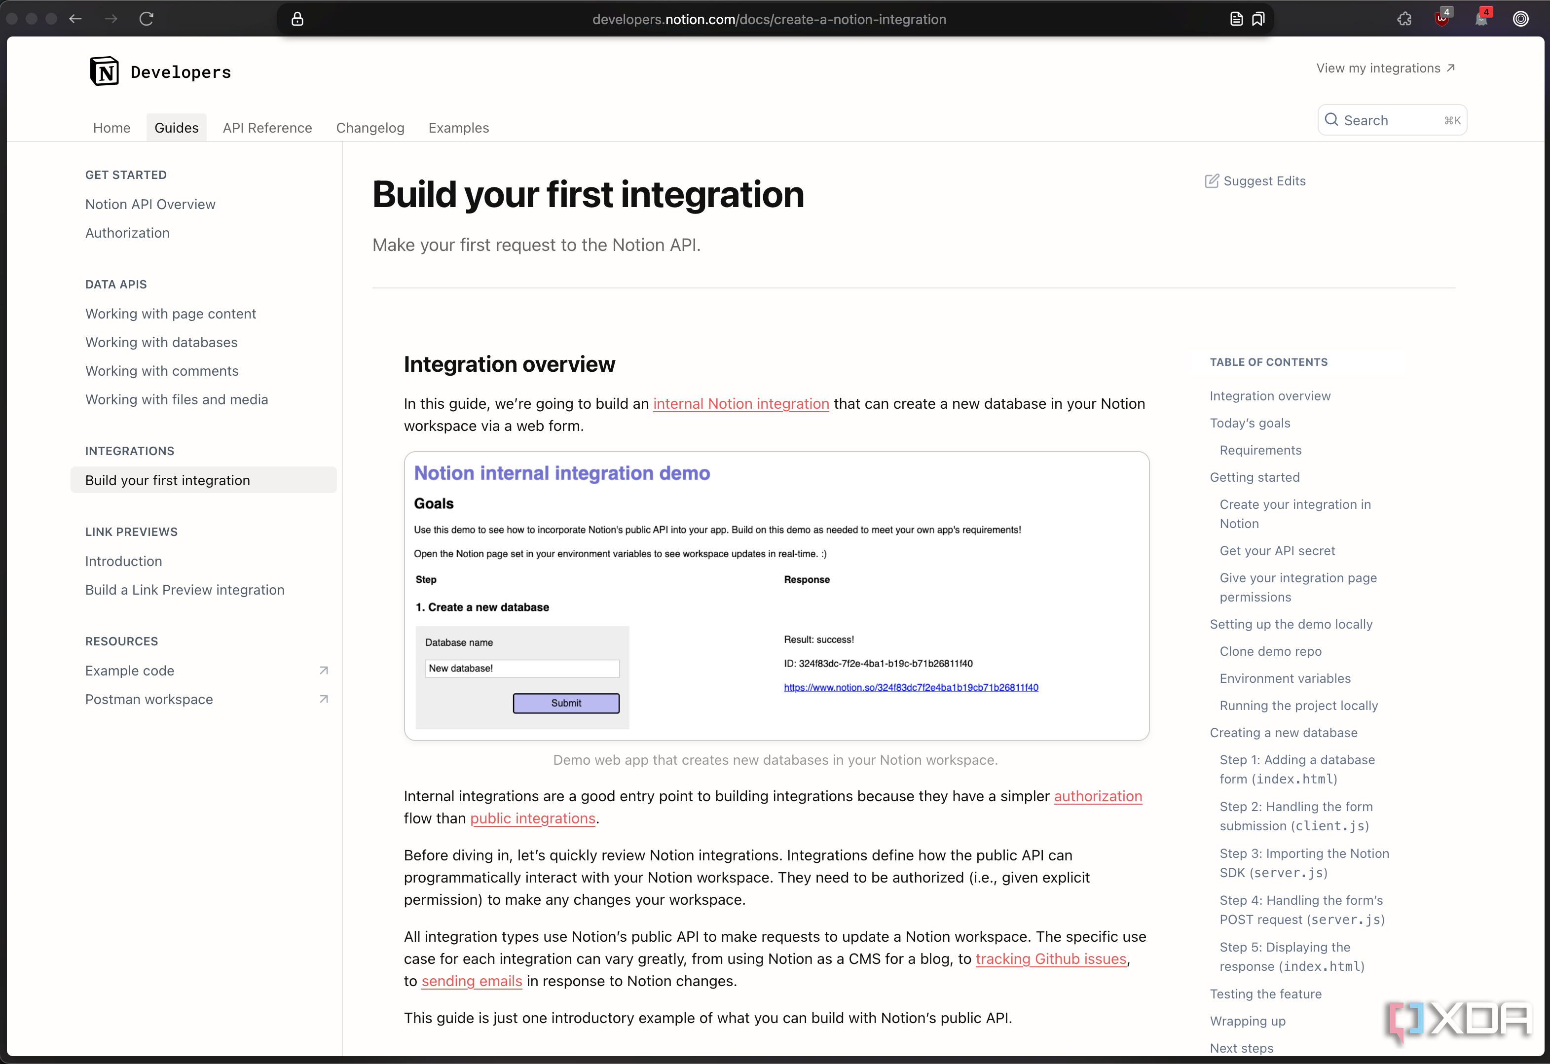Viewport: 1550px width, 1064px height.
Task: Open Build a Link Preview integration
Action: tap(185, 590)
